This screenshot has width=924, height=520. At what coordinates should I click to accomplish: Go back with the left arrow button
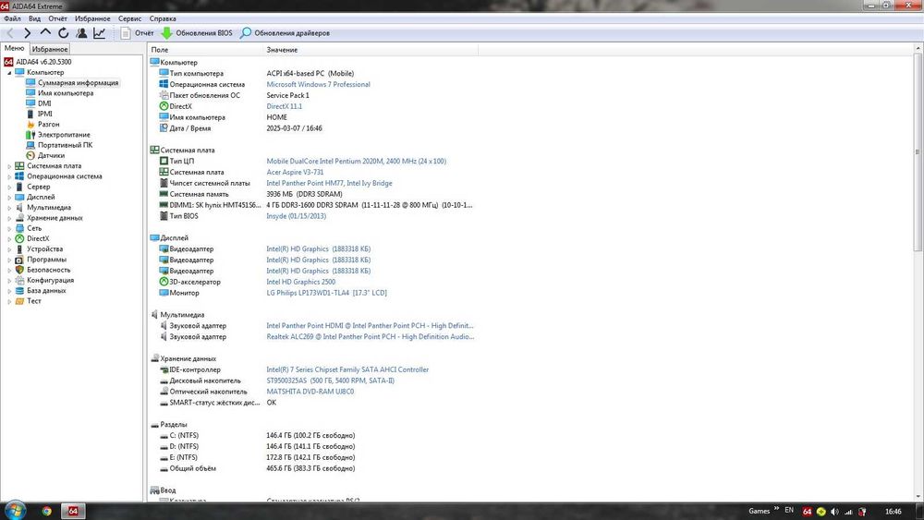point(10,33)
